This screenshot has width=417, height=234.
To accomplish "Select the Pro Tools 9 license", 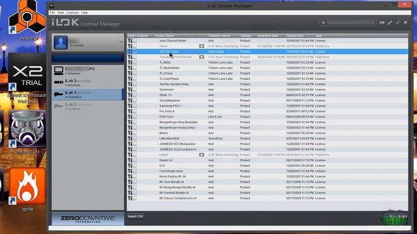I will click(x=268, y=111).
